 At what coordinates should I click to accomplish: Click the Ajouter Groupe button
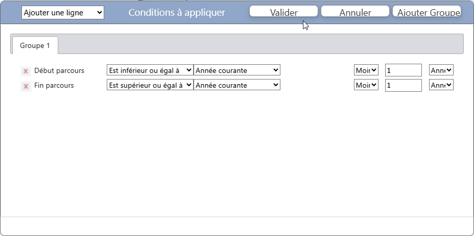pos(426,12)
